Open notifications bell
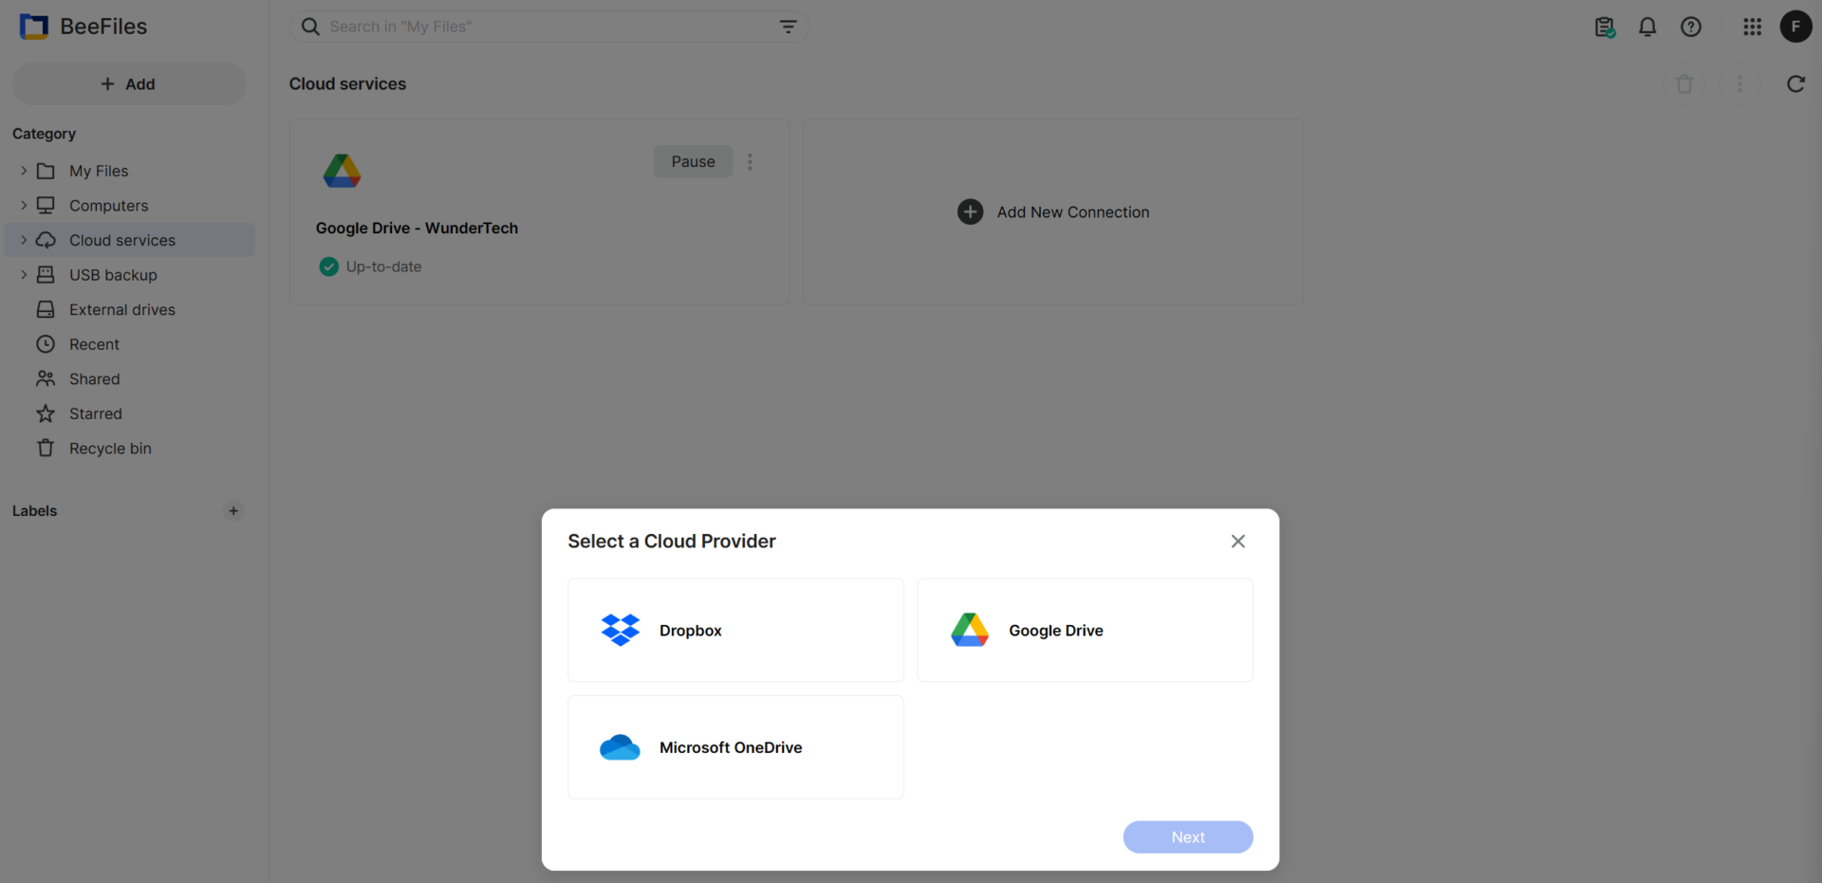Image resolution: width=1822 pixels, height=883 pixels. [1647, 28]
